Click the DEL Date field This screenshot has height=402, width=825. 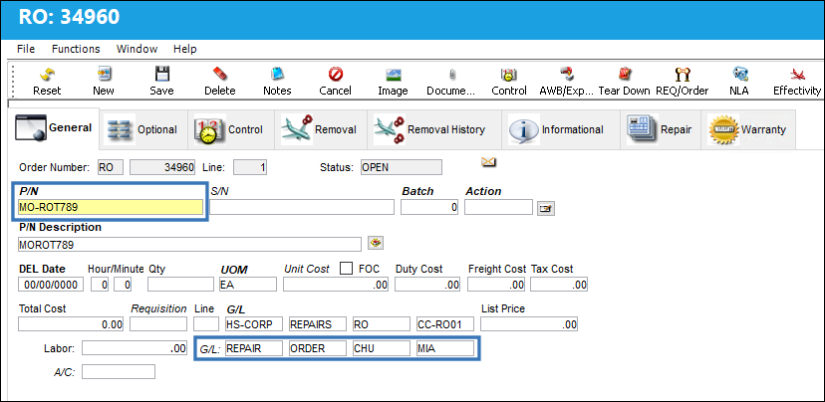coord(51,285)
